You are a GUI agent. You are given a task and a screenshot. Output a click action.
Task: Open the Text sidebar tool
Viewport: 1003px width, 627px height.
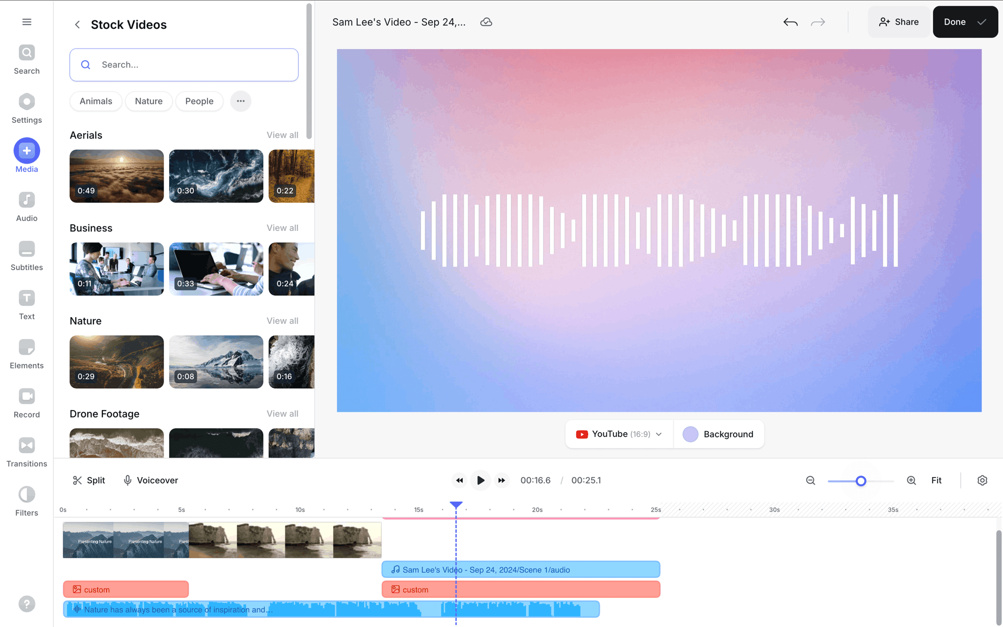27,306
